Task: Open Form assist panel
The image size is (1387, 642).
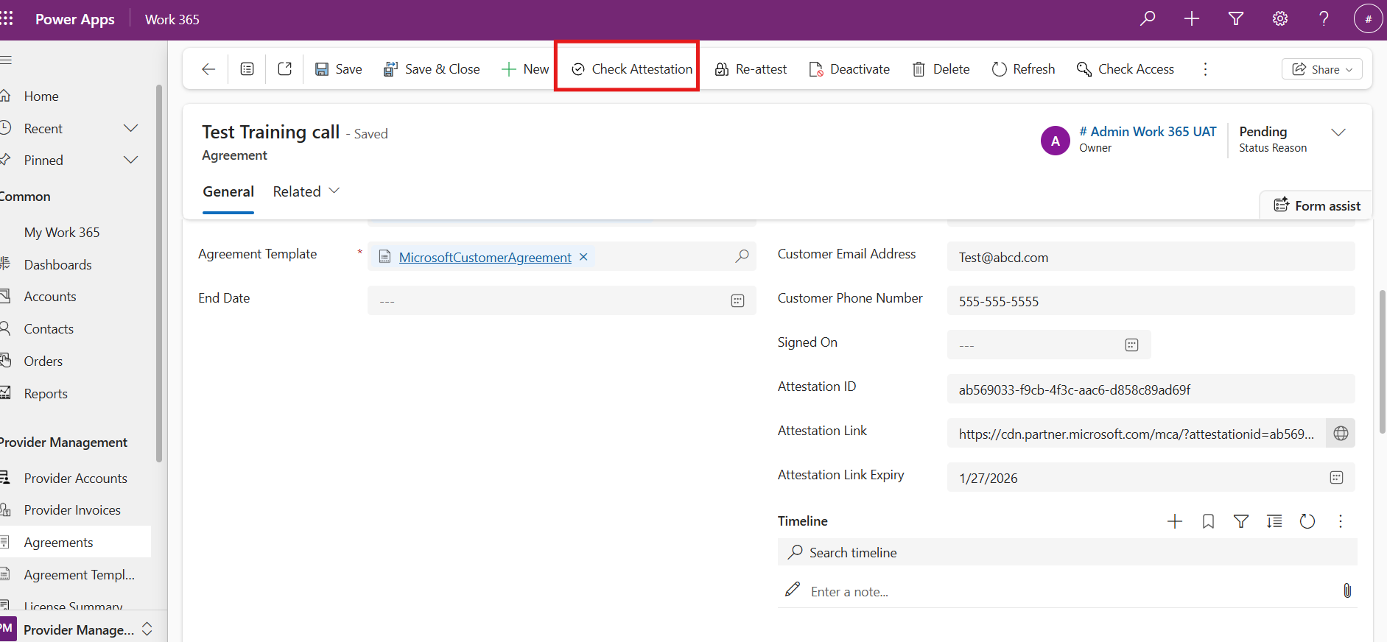Action: coord(1317,206)
